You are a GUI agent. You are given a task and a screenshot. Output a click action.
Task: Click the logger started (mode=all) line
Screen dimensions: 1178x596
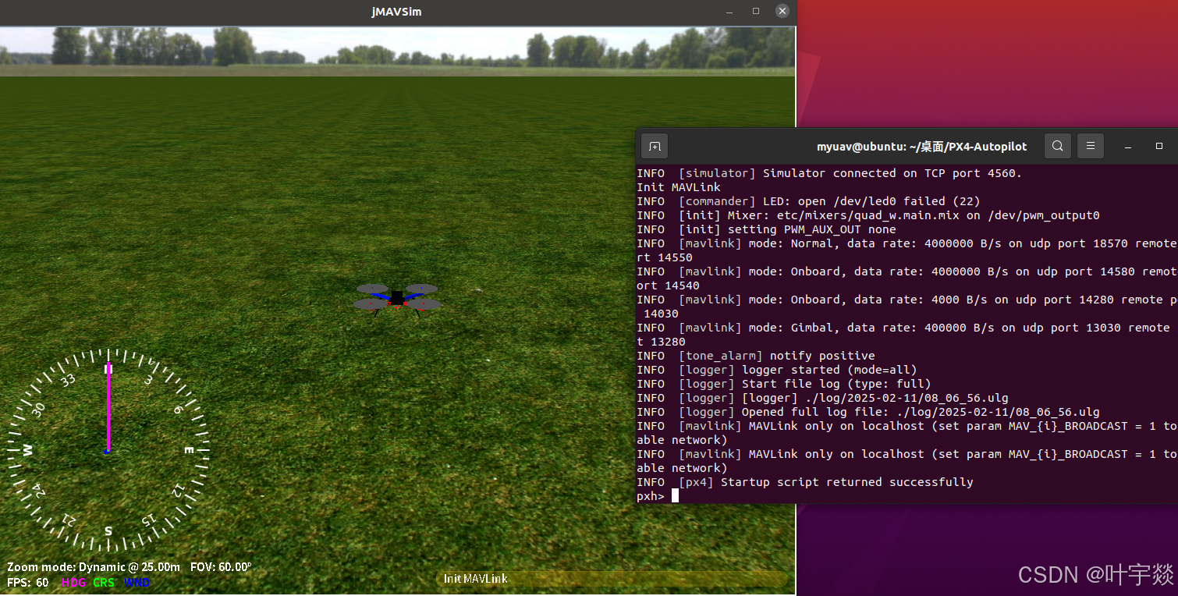pos(777,370)
